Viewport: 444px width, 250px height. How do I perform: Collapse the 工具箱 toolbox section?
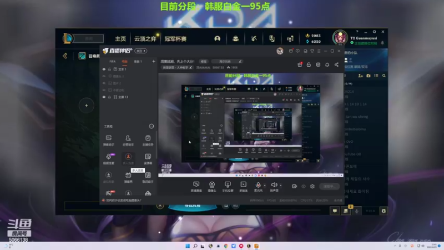point(151,126)
